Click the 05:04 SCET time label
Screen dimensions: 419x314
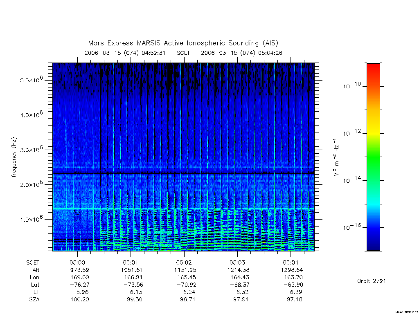[x=291, y=262]
